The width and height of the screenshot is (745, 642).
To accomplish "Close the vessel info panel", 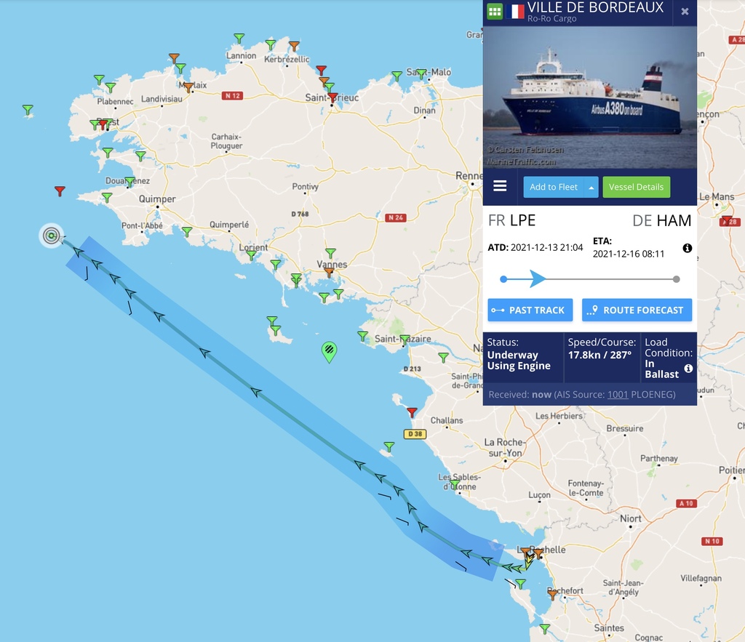I will [x=685, y=12].
